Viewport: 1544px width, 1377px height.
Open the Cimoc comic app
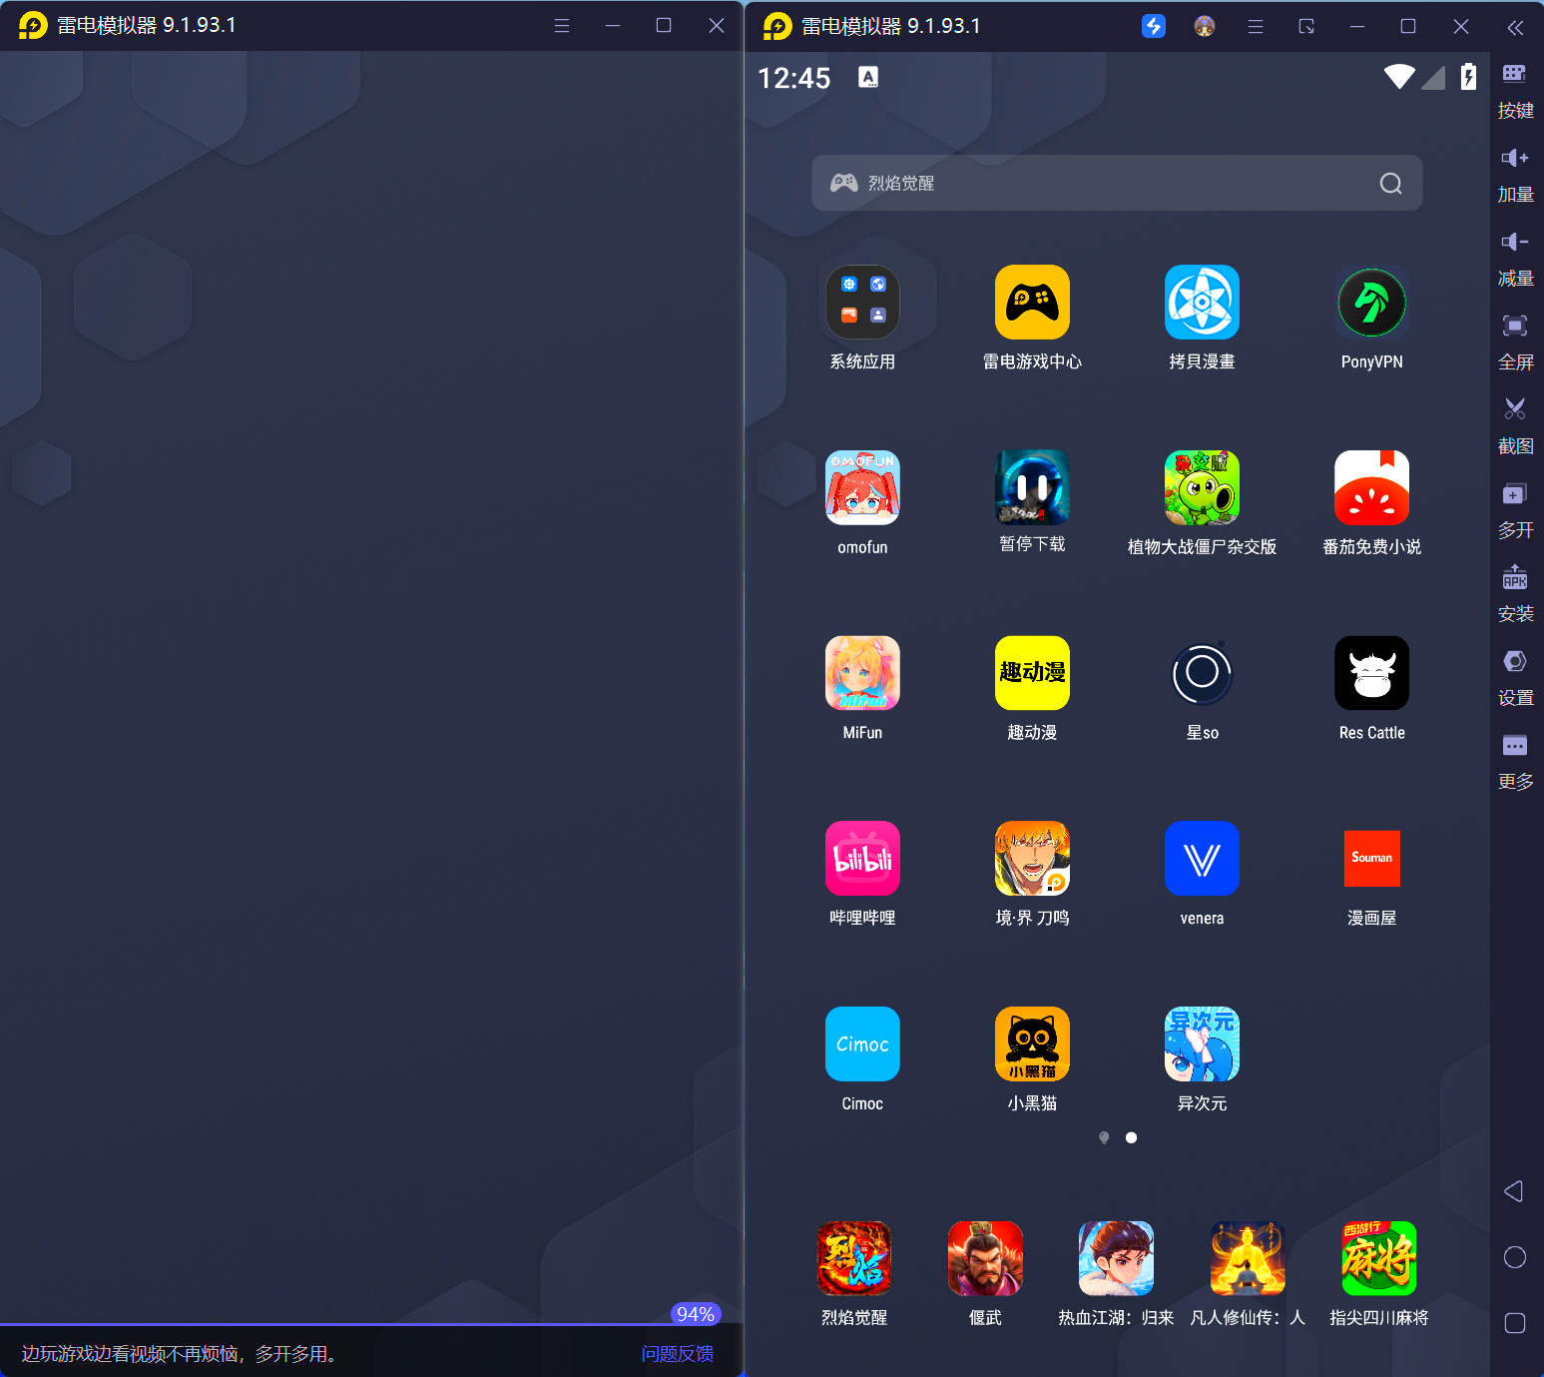(x=862, y=1043)
